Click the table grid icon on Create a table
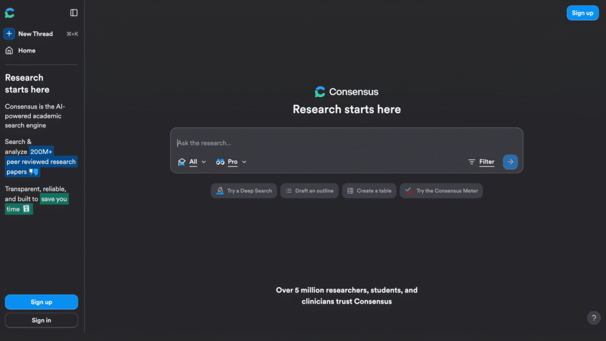 pos(352,191)
